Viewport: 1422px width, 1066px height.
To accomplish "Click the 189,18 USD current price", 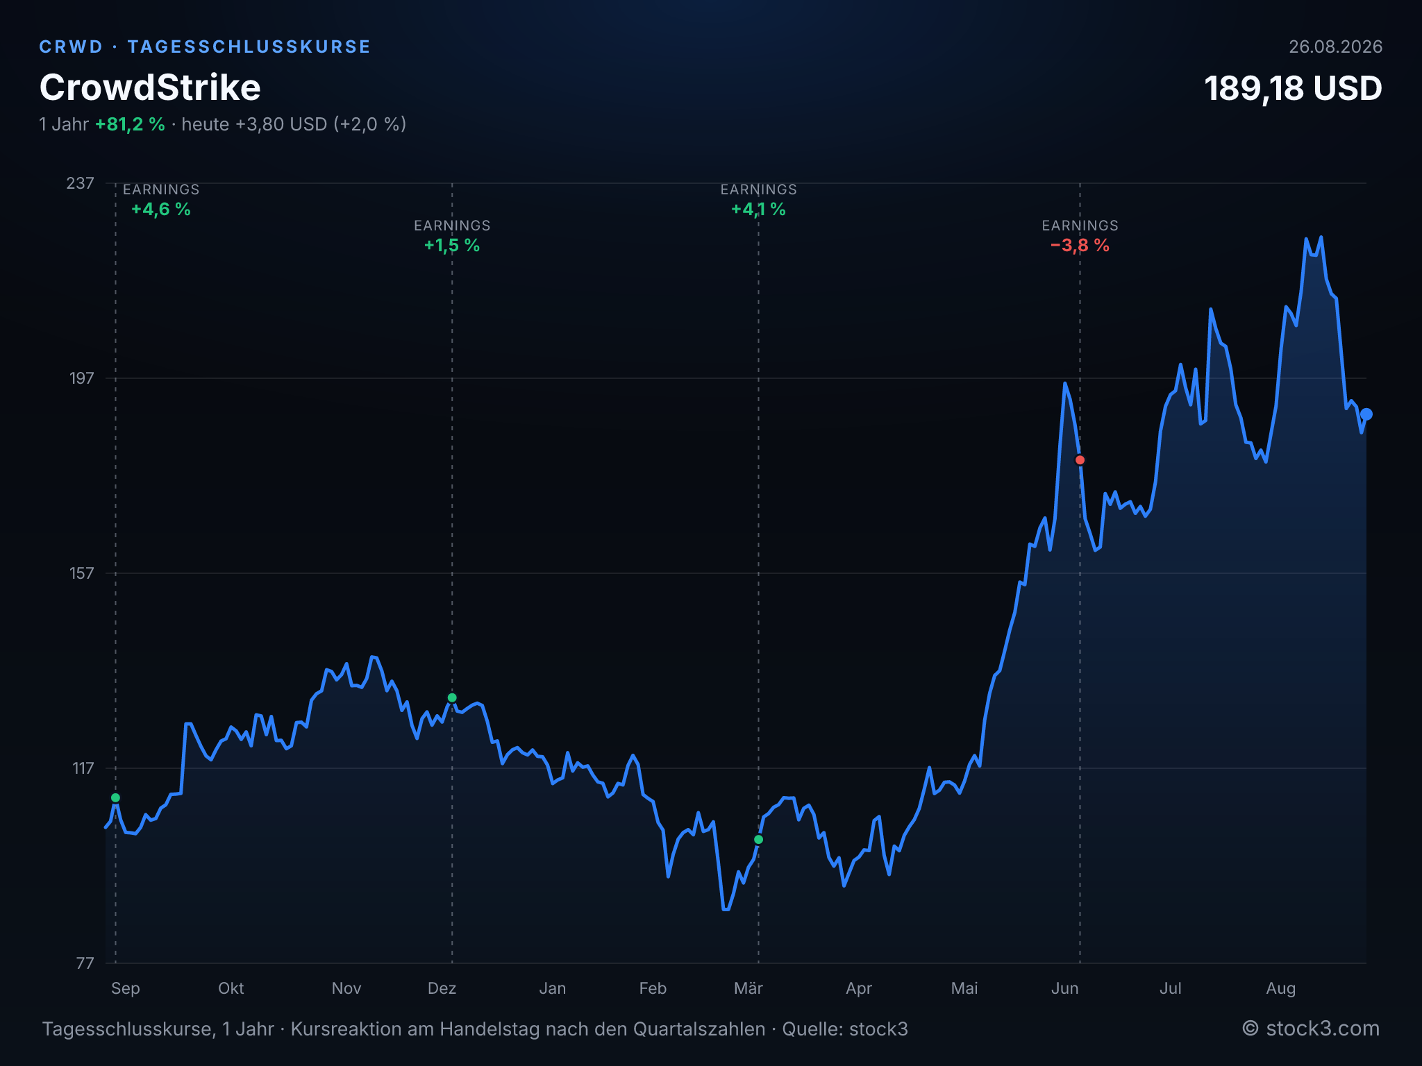I will click(x=1293, y=89).
